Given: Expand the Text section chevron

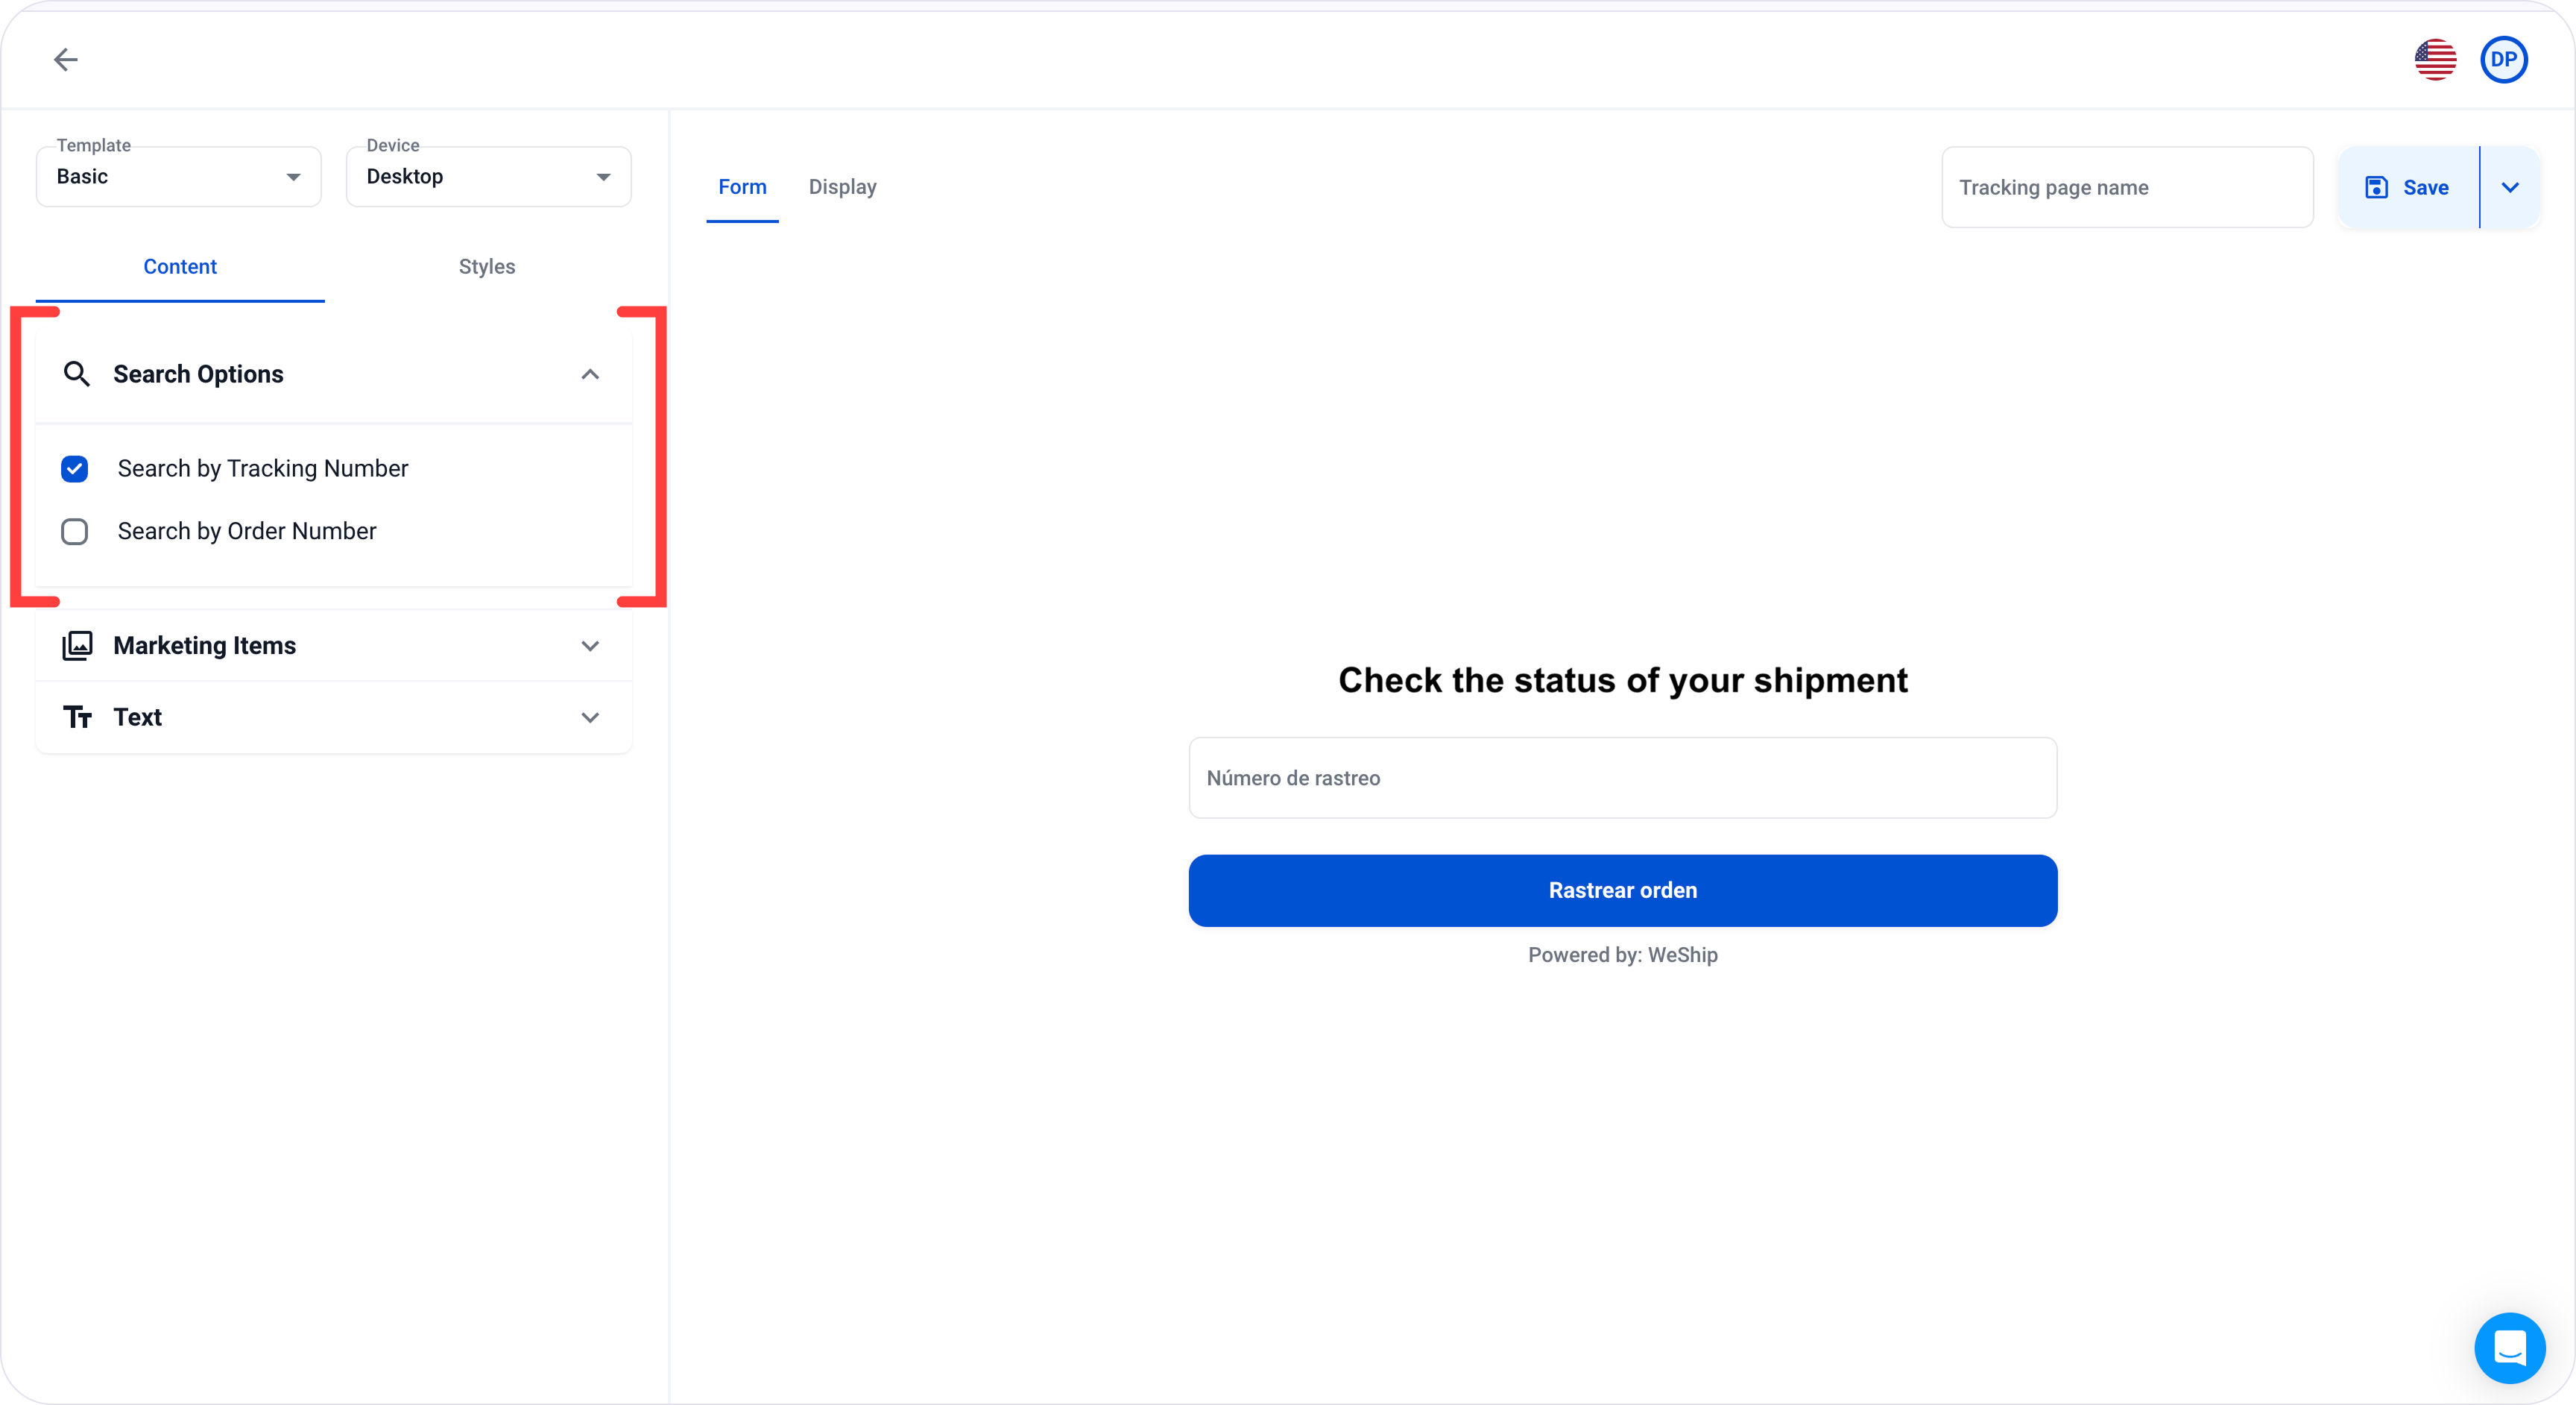Looking at the screenshot, I should pyautogui.click(x=590, y=717).
